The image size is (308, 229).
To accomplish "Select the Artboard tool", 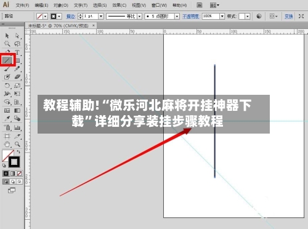I will tap(7, 136).
